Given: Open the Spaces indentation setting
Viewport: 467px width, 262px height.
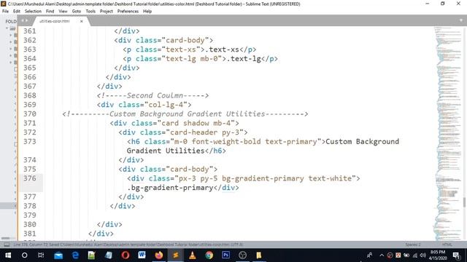Looking at the screenshot, I should click(413, 245).
